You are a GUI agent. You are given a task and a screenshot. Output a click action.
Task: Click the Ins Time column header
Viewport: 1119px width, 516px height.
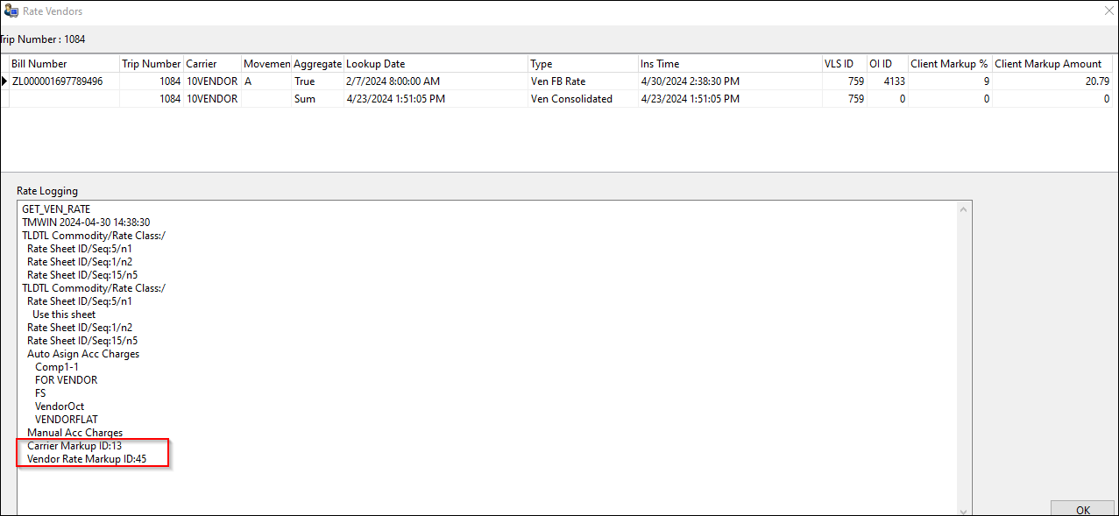729,64
